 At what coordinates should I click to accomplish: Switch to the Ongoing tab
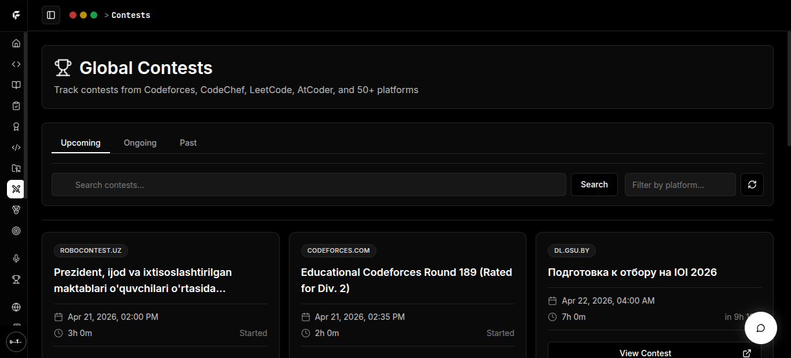[x=140, y=143]
